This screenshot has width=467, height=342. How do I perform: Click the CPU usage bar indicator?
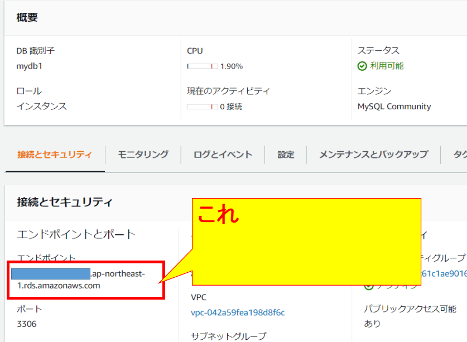tap(202, 66)
